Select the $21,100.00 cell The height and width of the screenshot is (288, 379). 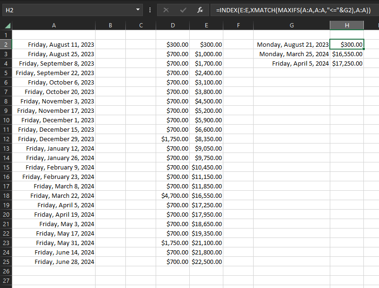pos(206,243)
